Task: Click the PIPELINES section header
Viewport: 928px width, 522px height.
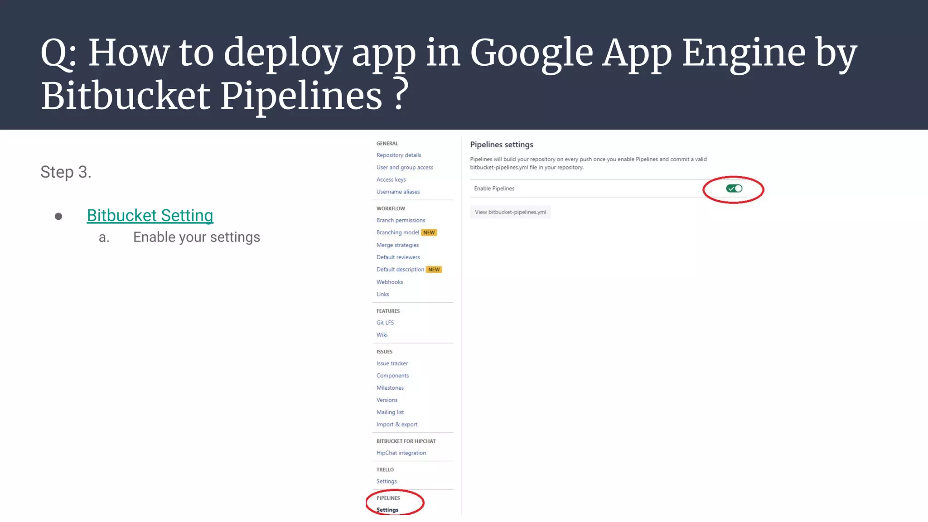Action: point(388,498)
